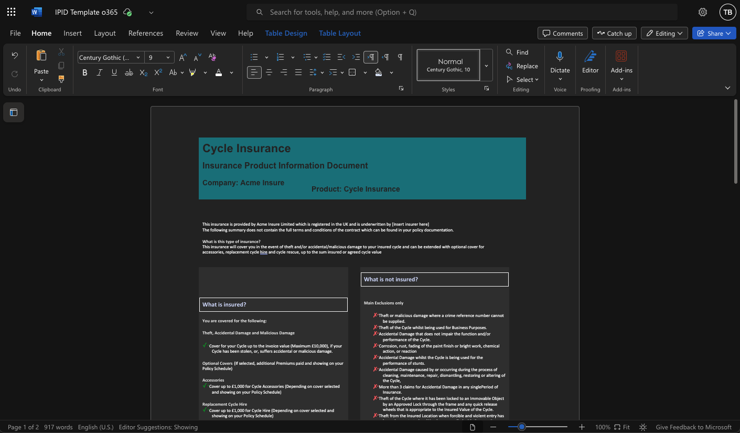Apply Subscript formatting
The height and width of the screenshot is (433, 740).
143,72
